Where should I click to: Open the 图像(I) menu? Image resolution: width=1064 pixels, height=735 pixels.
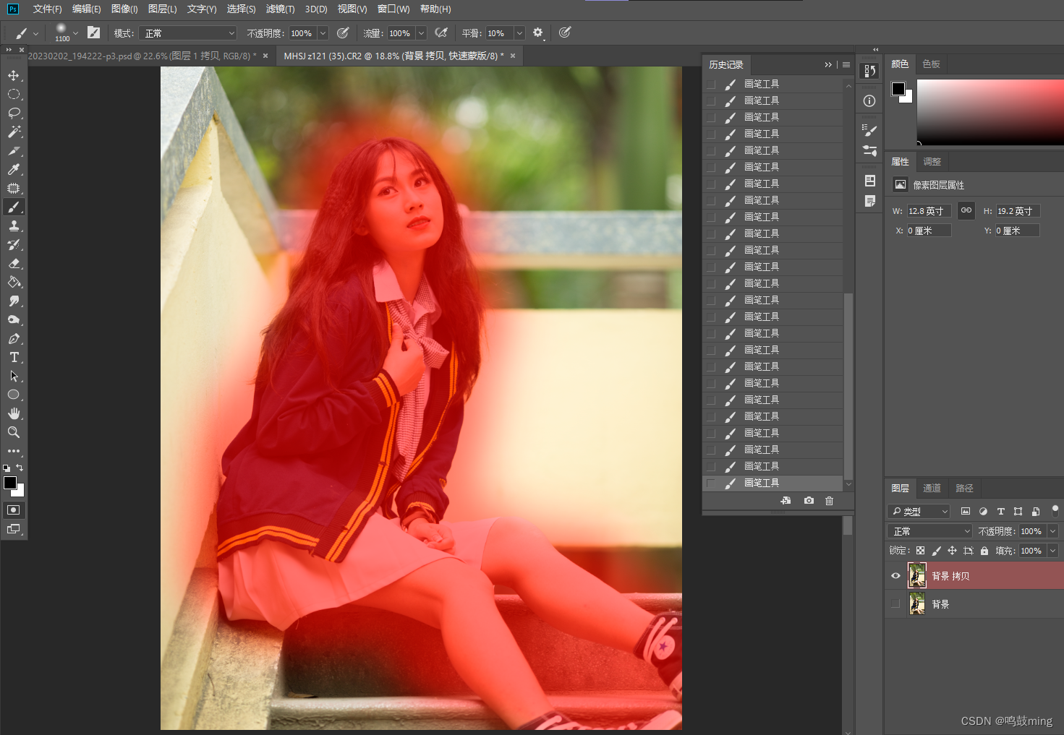[124, 9]
